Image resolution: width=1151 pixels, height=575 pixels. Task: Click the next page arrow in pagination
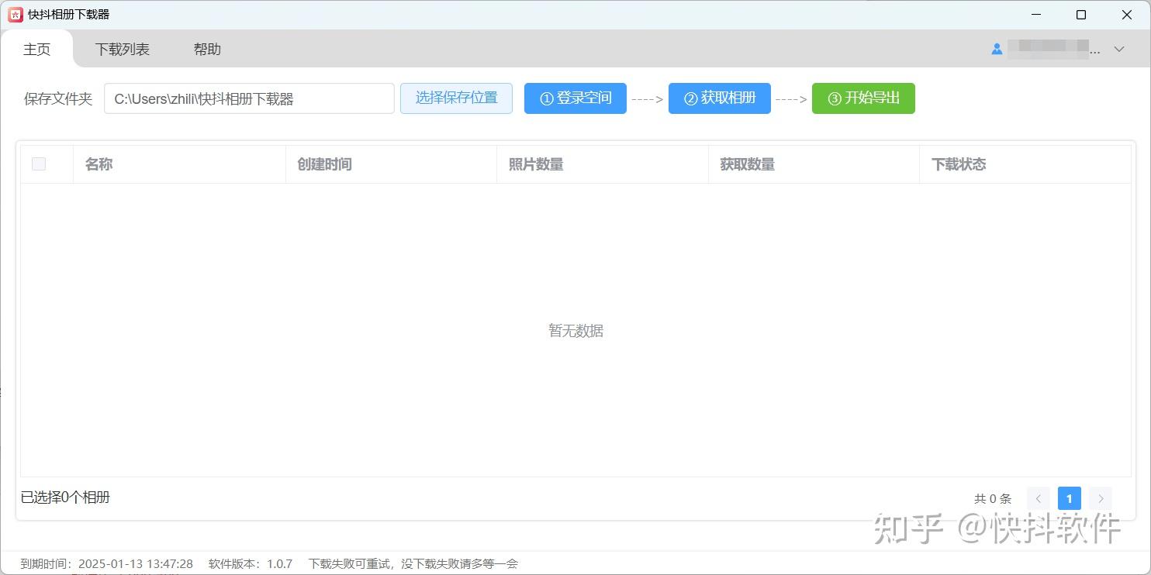pyautogui.click(x=1100, y=498)
